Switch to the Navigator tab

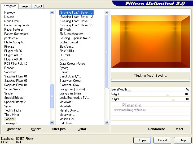pos(10,6)
